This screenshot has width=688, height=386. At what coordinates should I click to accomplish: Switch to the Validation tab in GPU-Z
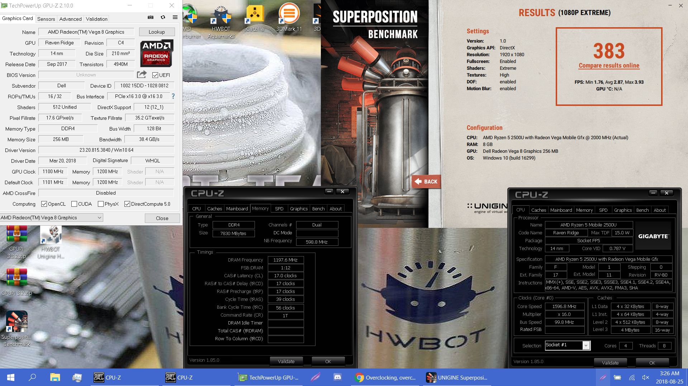tap(96, 19)
